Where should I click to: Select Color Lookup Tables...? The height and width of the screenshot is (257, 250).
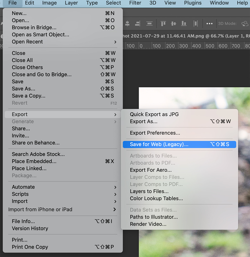click(179, 198)
